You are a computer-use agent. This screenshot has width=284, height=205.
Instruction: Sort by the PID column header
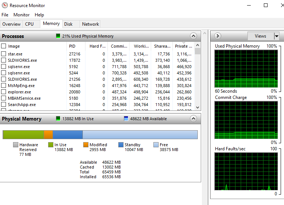point(76,46)
